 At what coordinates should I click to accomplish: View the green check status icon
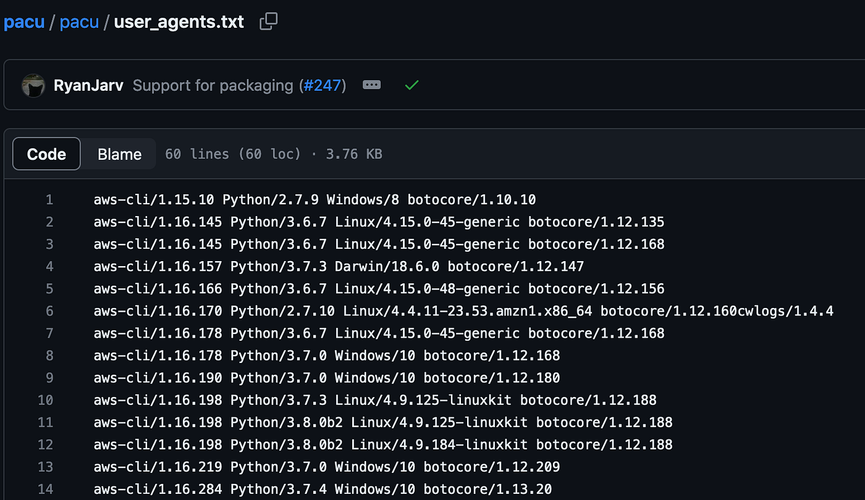tap(411, 85)
